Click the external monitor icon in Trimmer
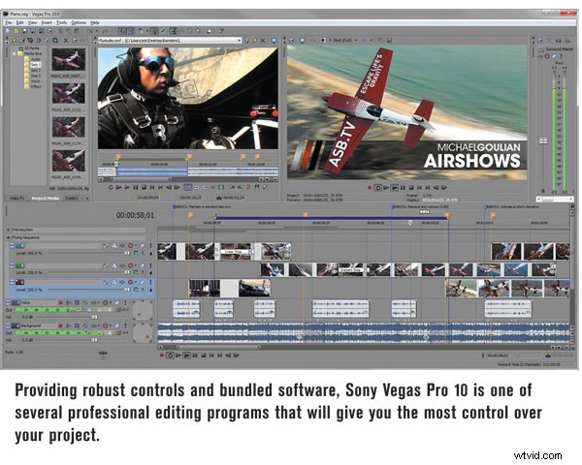 pyautogui.click(x=274, y=40)
